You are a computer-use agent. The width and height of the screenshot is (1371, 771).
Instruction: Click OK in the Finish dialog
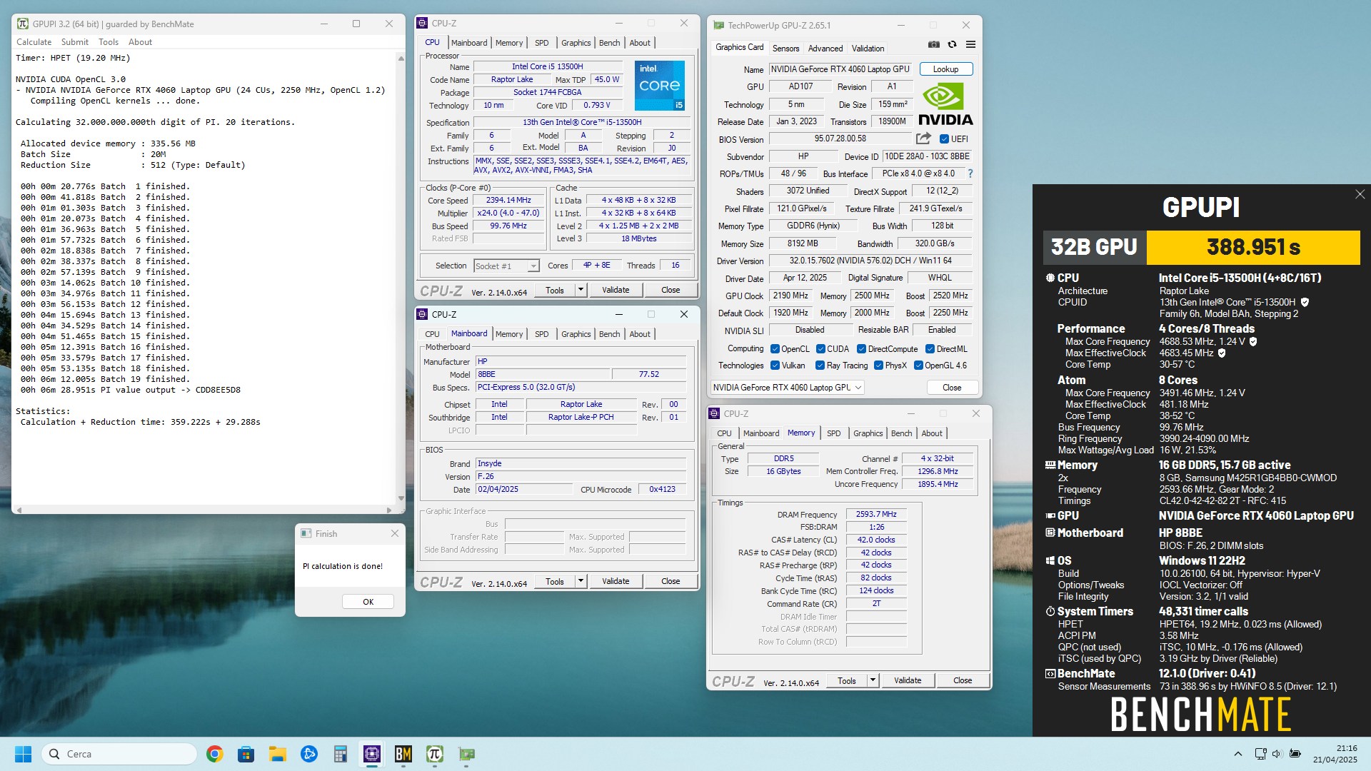point(368,601)
